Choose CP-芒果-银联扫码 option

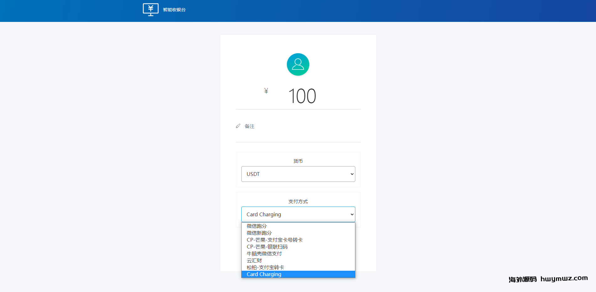pos(298,247)
